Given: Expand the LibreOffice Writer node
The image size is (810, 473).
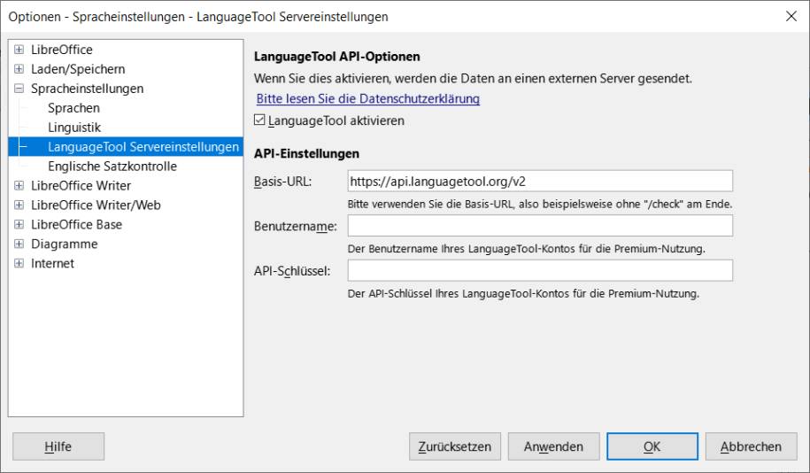Looking at the screenshot, I should [19, 186].
